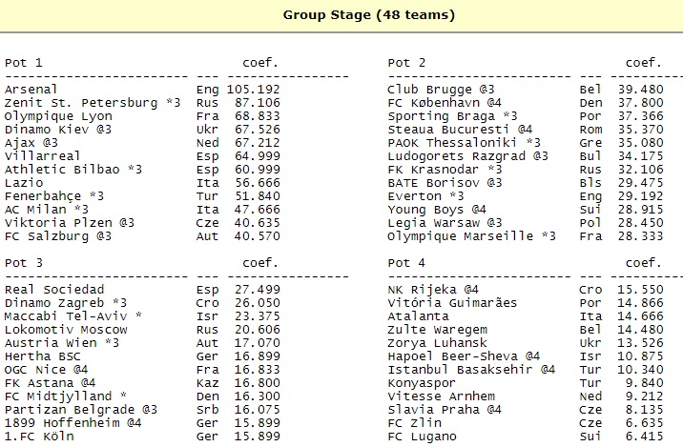Select FC Lugano in Pot 4
683x447 pixels.
tap(422, 437)
